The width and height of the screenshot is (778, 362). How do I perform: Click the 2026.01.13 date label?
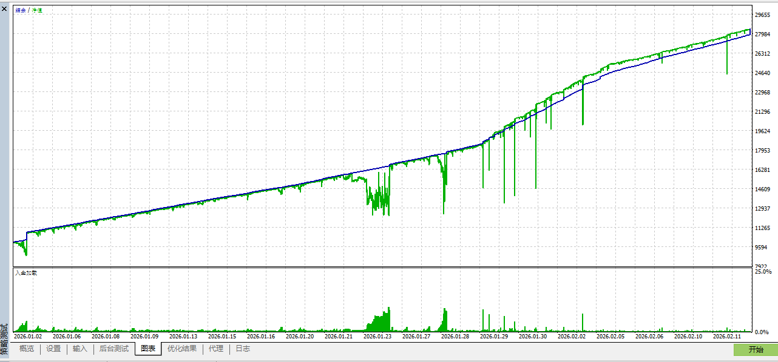coord(183,336)
